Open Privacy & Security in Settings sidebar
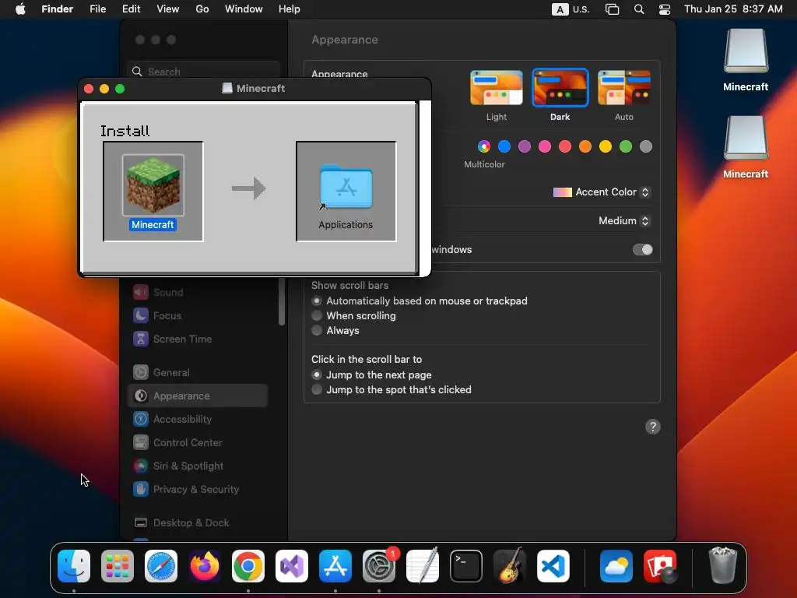Image resolution: width=797 pixels, height=598 pixels. (x=198, y=490)
